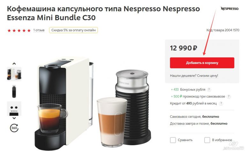Open the 1 отзыв review link
The height and width of the screenshot is (151, 245).
[39, 30]
